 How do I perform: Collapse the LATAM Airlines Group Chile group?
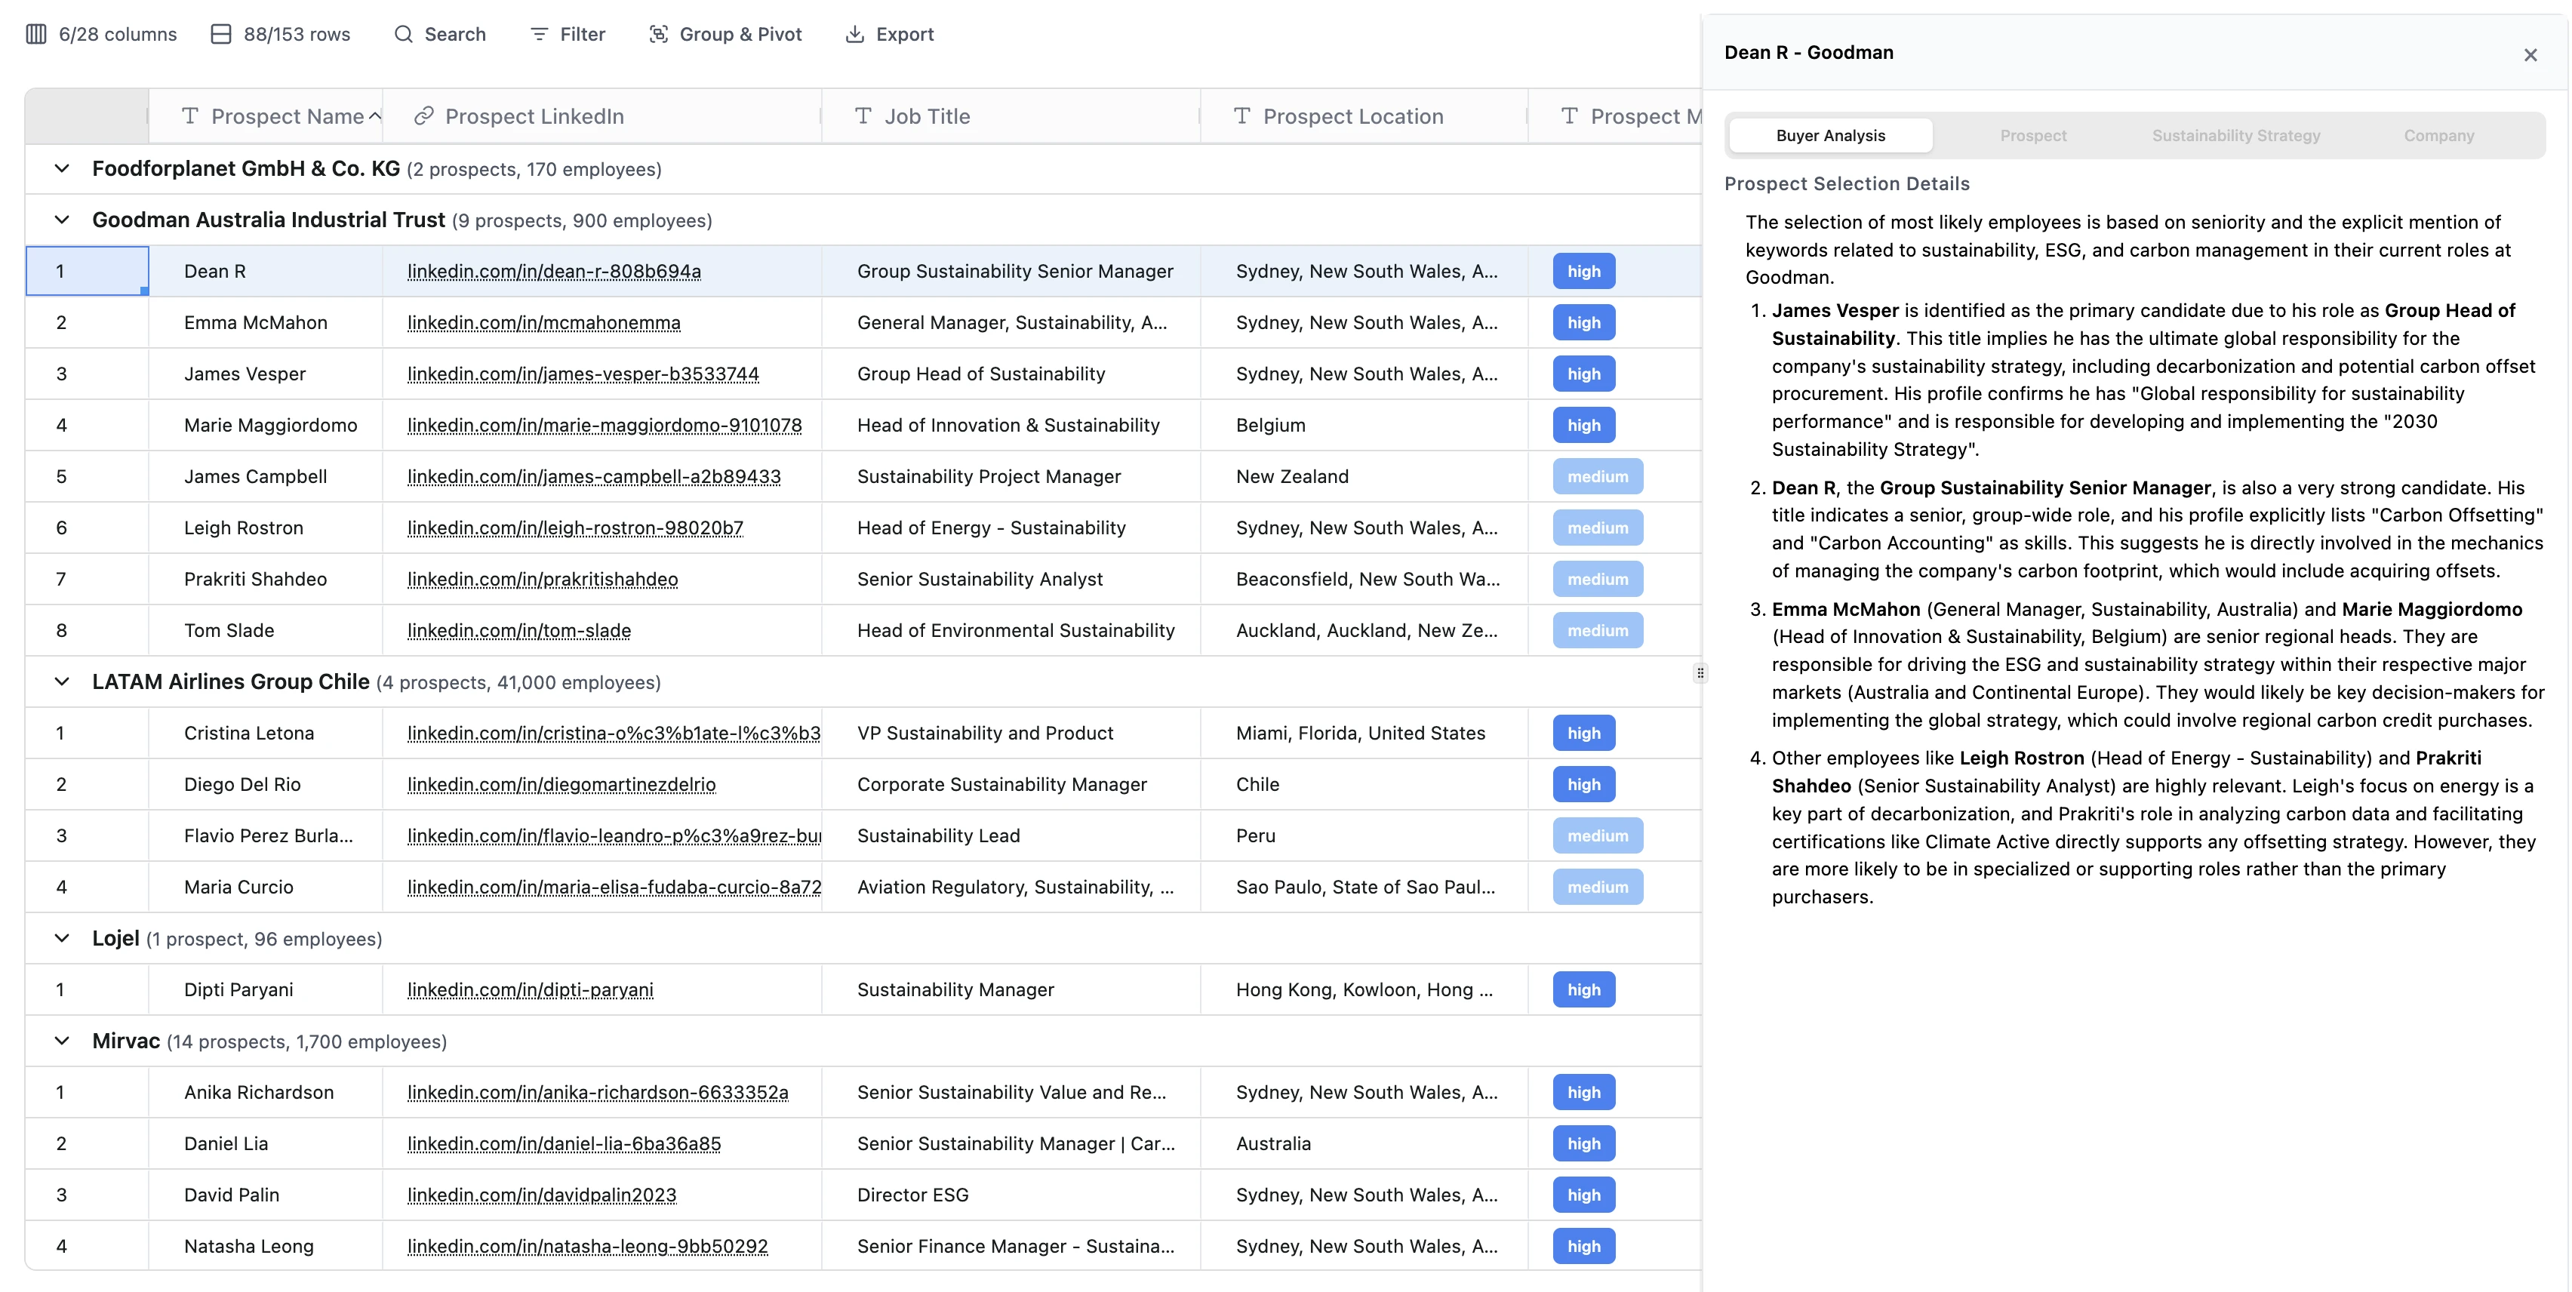point(62,682)
